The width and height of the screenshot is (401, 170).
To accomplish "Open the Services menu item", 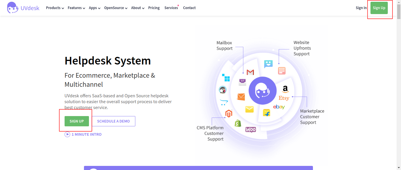I will point(171,8).
